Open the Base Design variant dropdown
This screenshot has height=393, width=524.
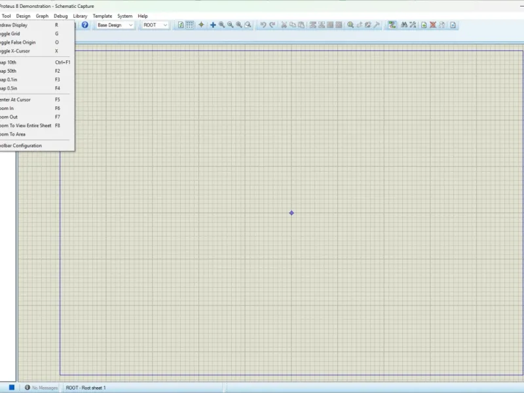point(115,25)
